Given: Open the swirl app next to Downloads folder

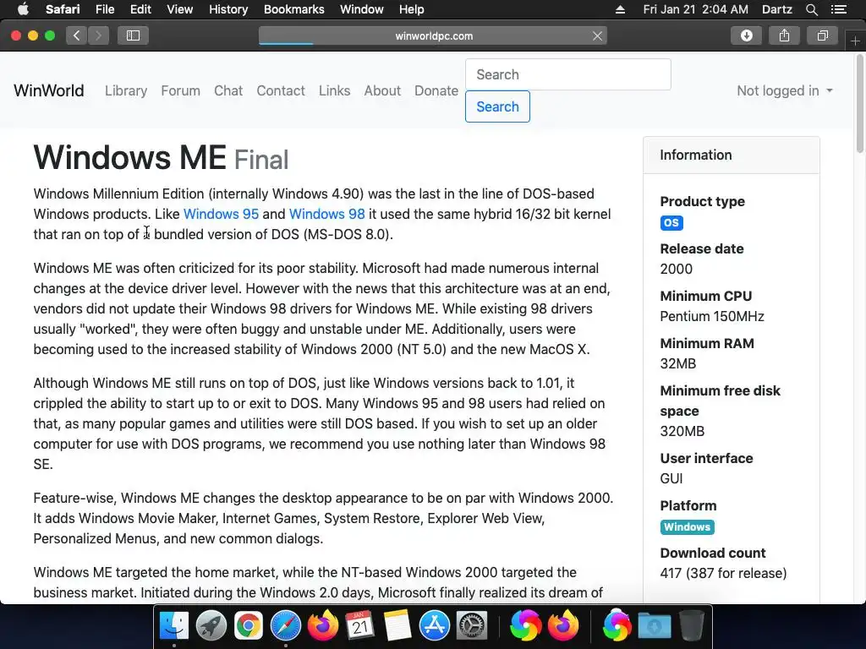Looking at the screenshot, I should click(617, 625).
